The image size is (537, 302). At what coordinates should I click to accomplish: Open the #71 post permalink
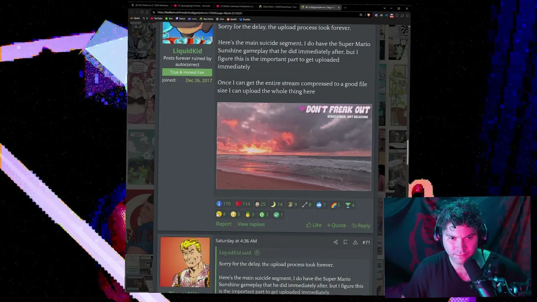click(x=366, y=242)
